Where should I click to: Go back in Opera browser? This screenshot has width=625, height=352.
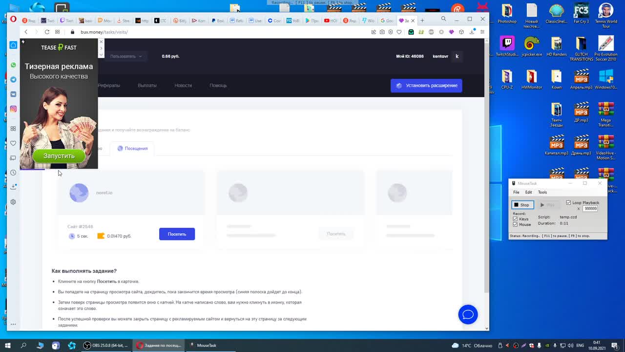tap(26, 32)
